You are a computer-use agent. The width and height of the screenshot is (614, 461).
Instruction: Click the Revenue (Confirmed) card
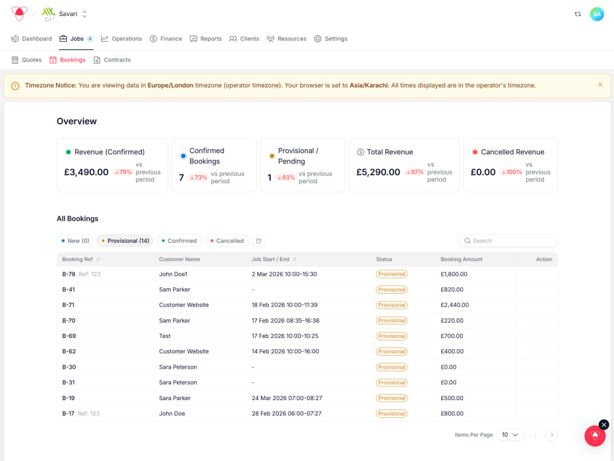[112, 165]
